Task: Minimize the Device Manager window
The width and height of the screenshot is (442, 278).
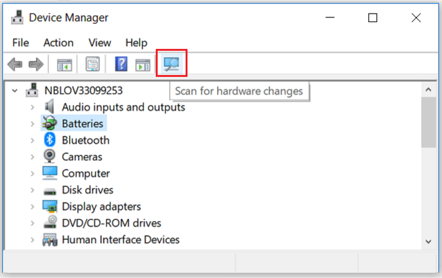Action: [x=330, y=18]
